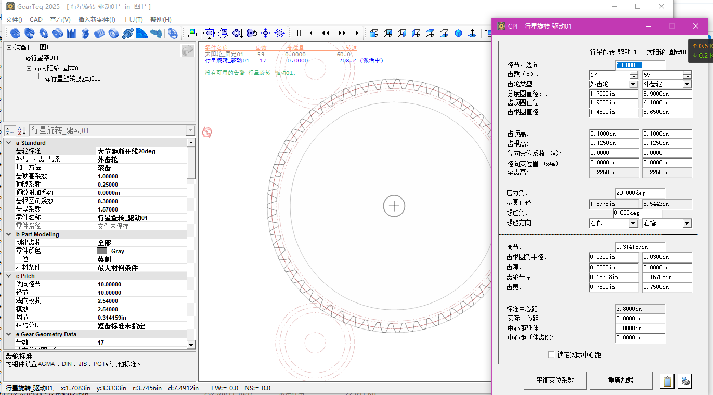Pause the gear animation
713x395 pixels.
pos(299,33)
